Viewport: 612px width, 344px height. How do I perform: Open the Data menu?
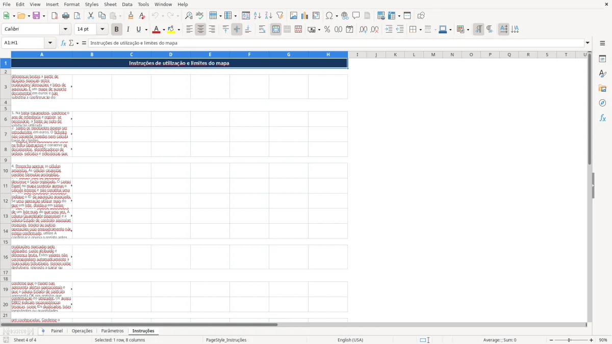coord(127,4)
